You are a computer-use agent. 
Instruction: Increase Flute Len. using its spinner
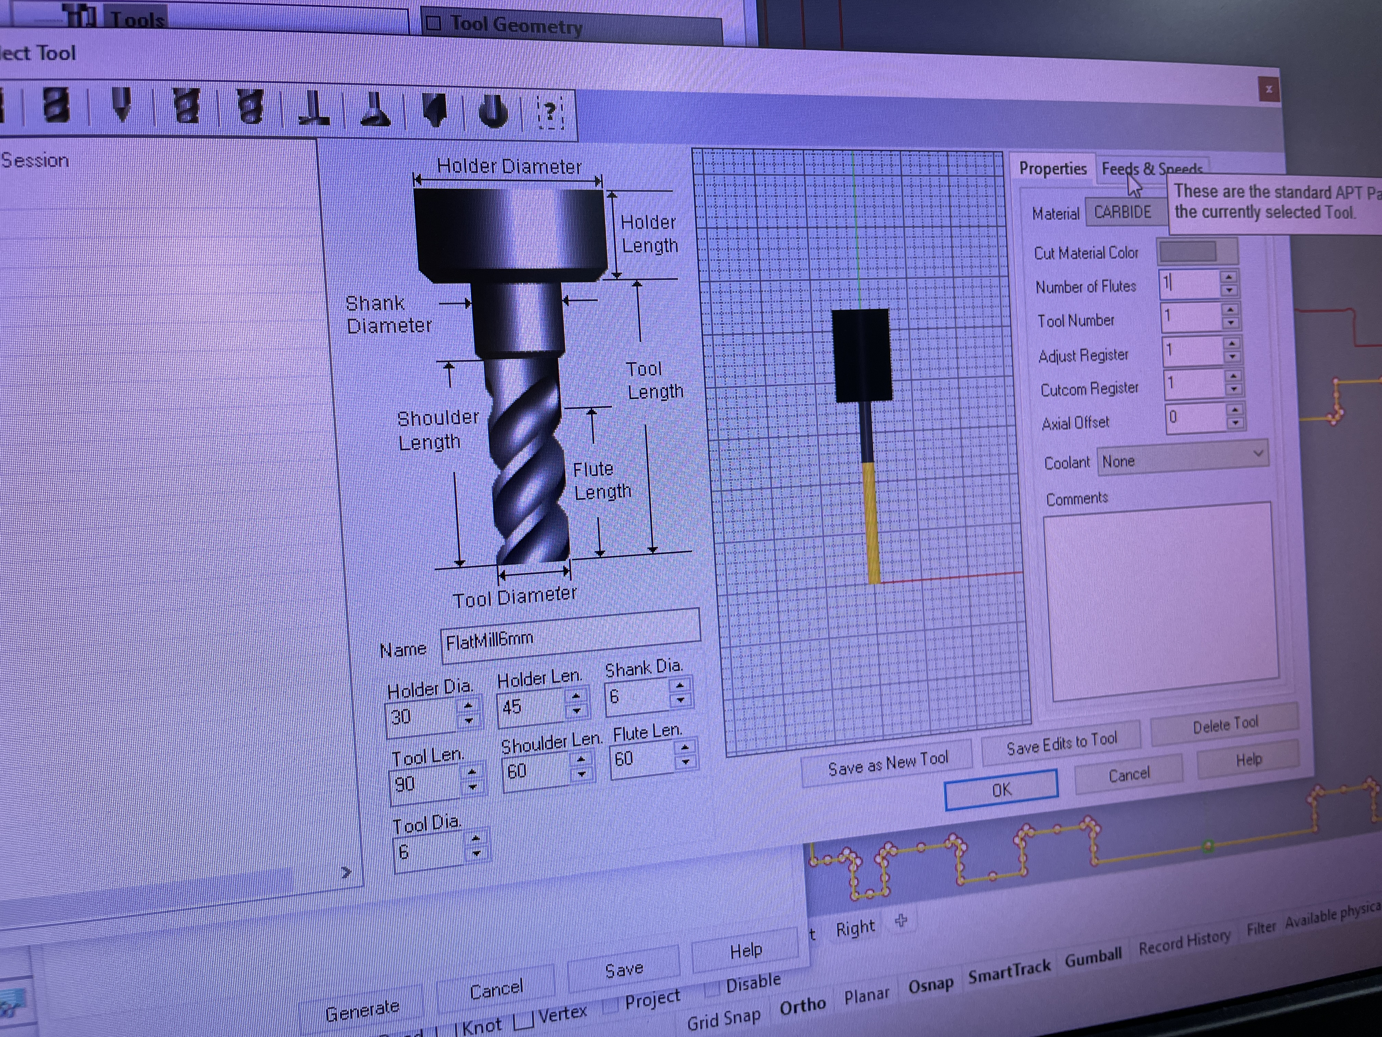pyautogui.click(x=685, y=748)
